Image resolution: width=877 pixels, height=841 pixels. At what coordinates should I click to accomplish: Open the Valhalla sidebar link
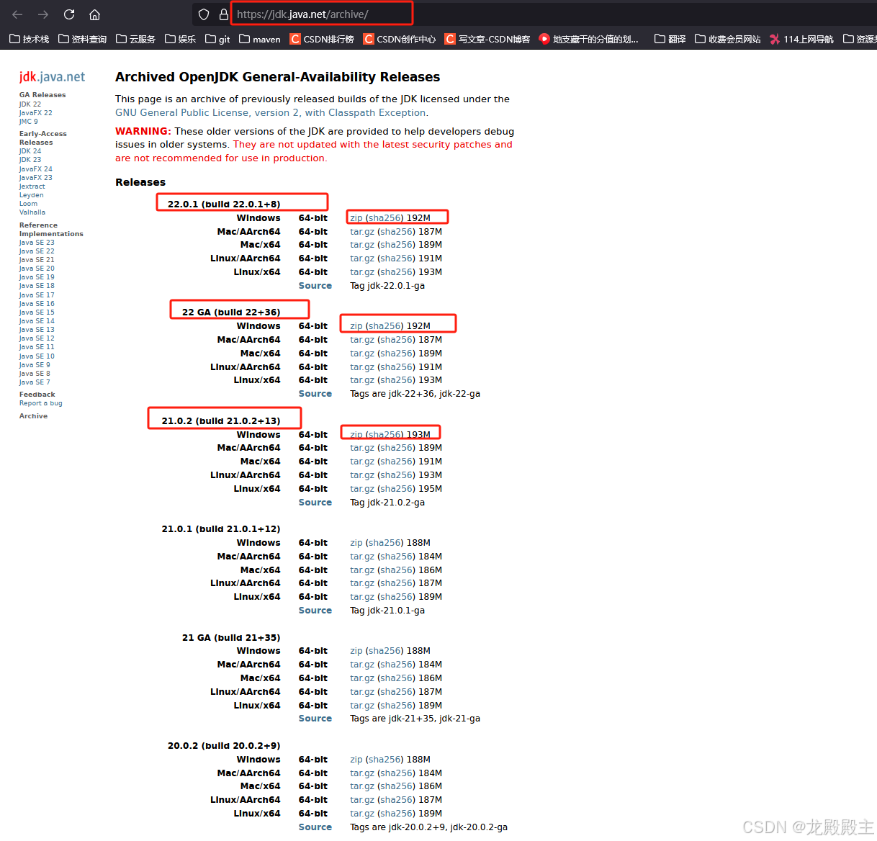[x=32, y=212]
